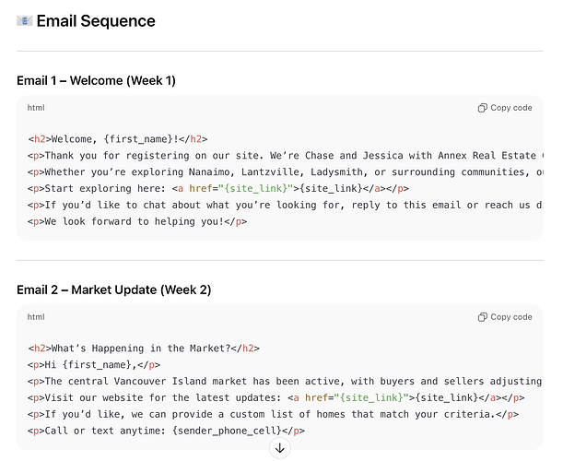The height and width of the screenshot is (461, 563).
Task: Click the 'What's Happening in the Market?' code line
Action: coord(144,349)
